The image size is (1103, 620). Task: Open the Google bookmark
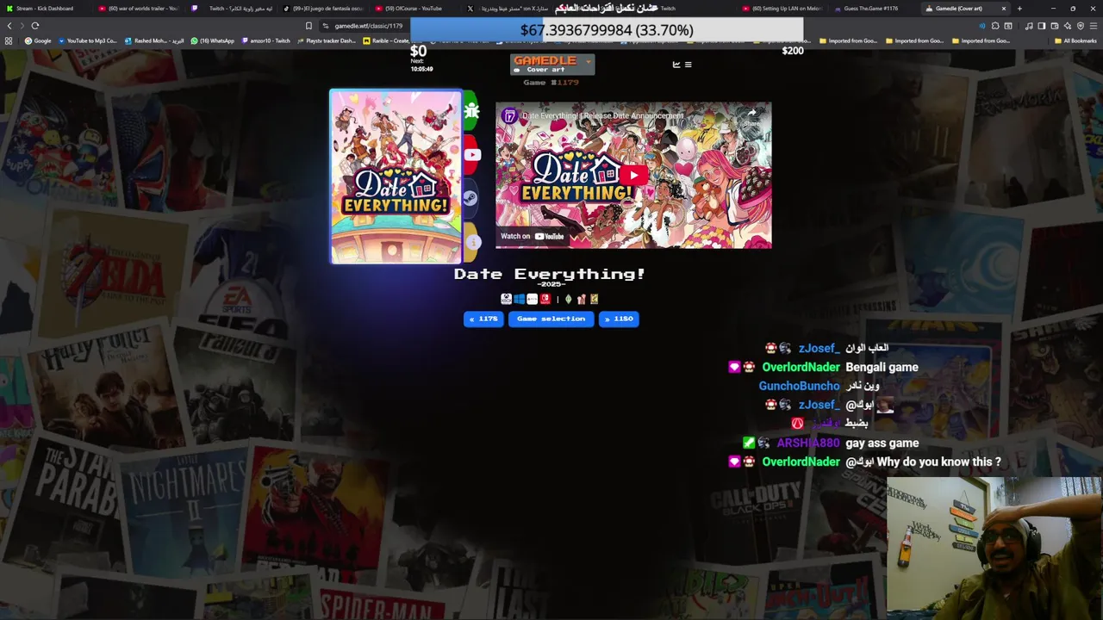pyautogui.click(x=38, y=40)
